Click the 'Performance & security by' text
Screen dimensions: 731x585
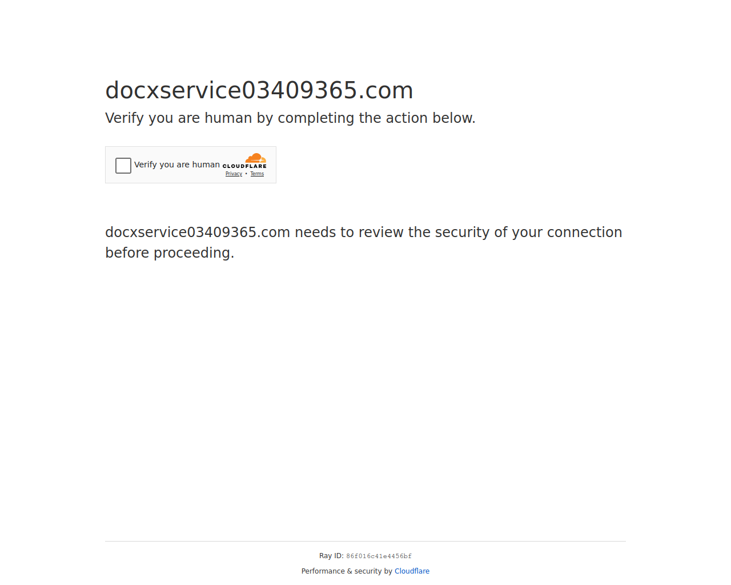(x=347, y=571)
